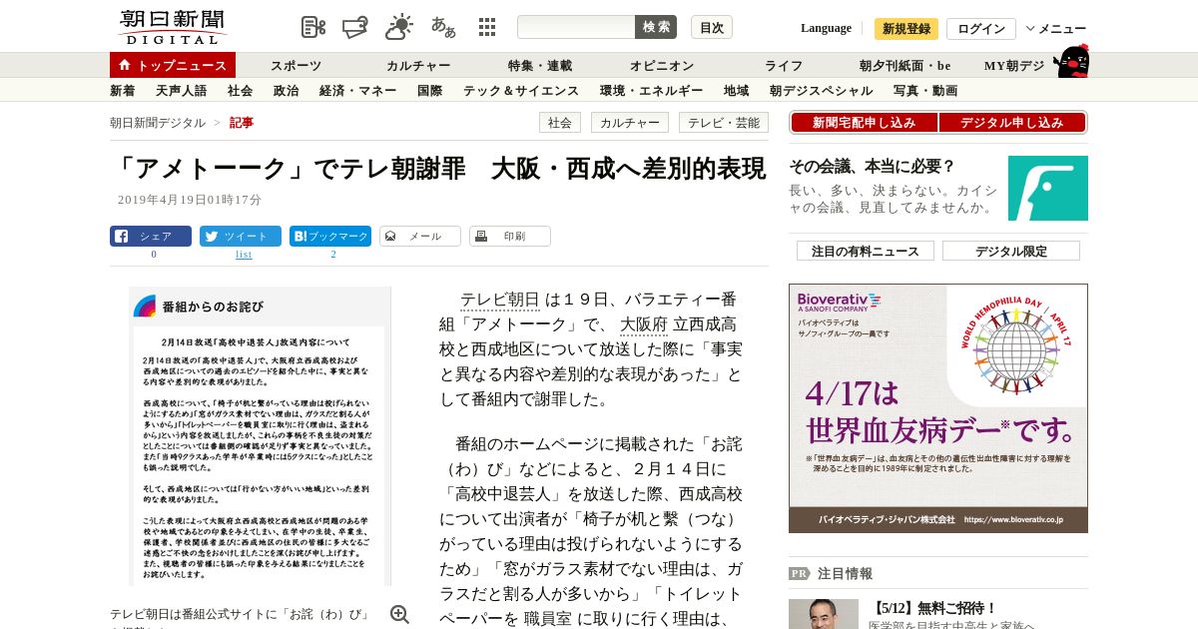Select 地域 in the sub-navigation
1198x629 pixels.
click(737, 91)
